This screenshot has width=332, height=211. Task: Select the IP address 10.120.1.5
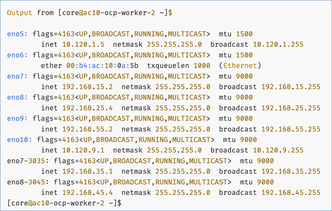click(x=83, y=45)
